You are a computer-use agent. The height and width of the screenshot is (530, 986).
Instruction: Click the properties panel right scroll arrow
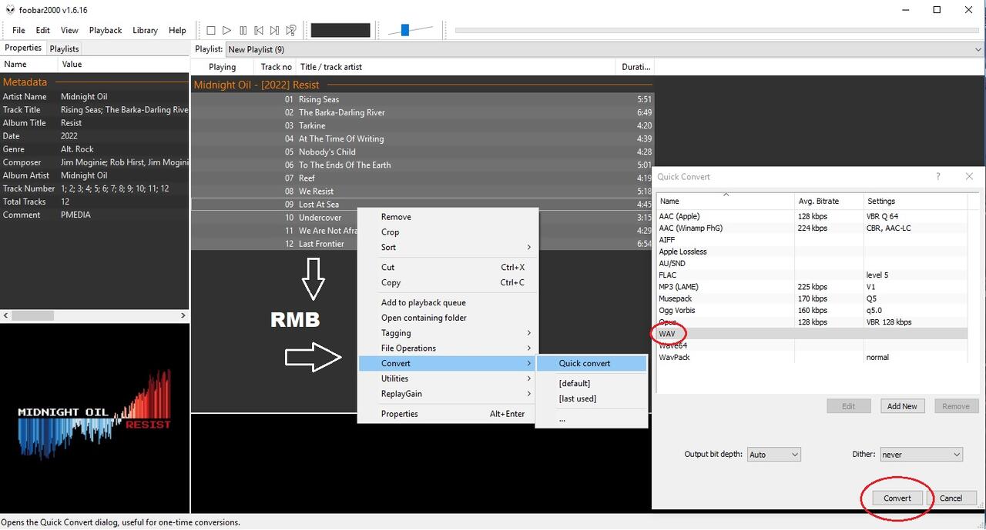183,315
